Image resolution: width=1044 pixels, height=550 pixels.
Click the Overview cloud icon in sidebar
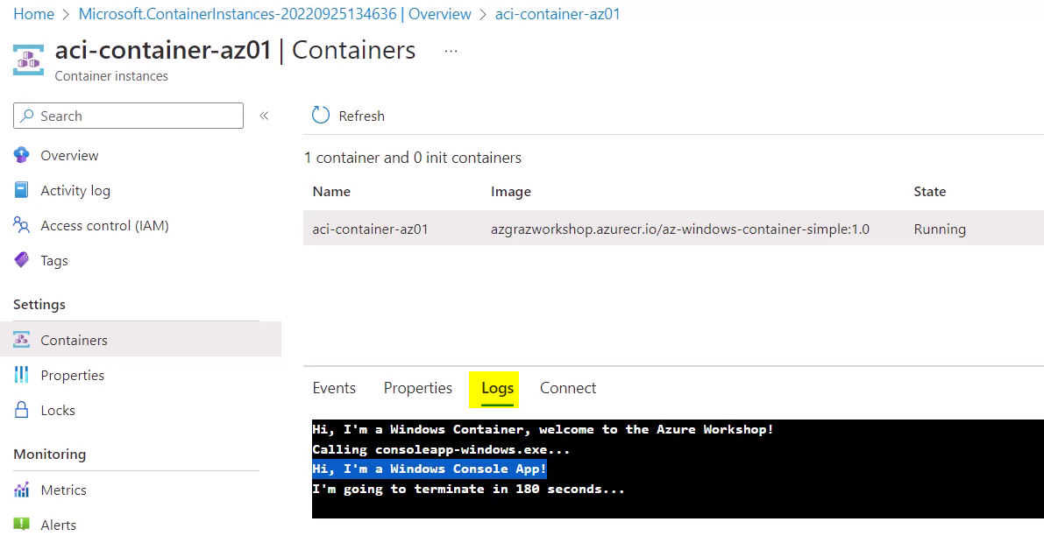(x=21, y=155)
